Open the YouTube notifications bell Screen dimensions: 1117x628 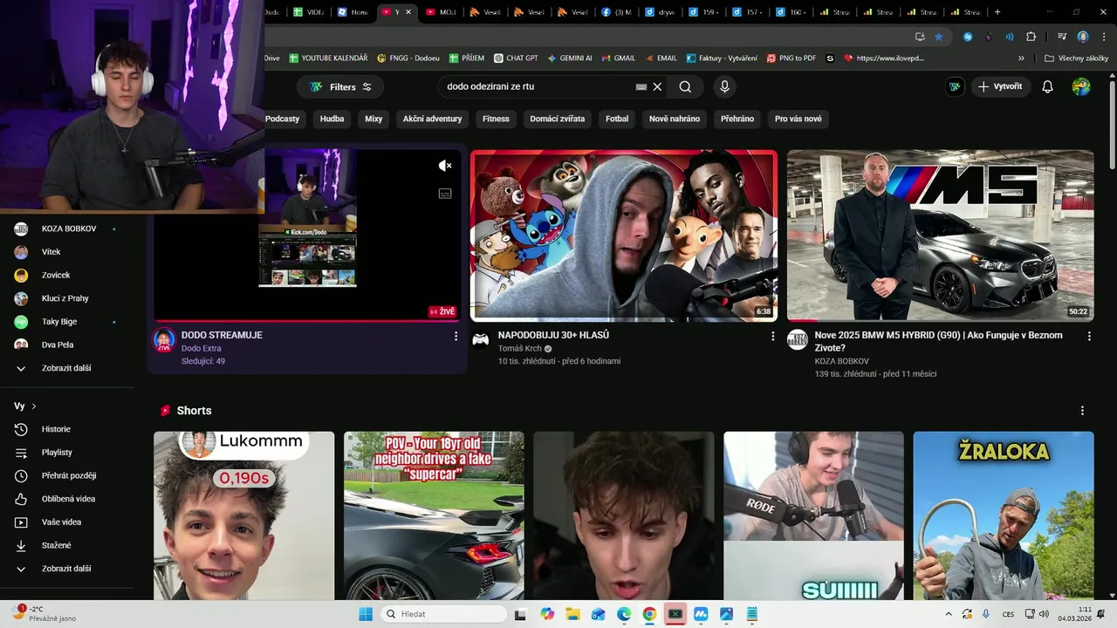pyautogui.click(x=1047, y=86)
